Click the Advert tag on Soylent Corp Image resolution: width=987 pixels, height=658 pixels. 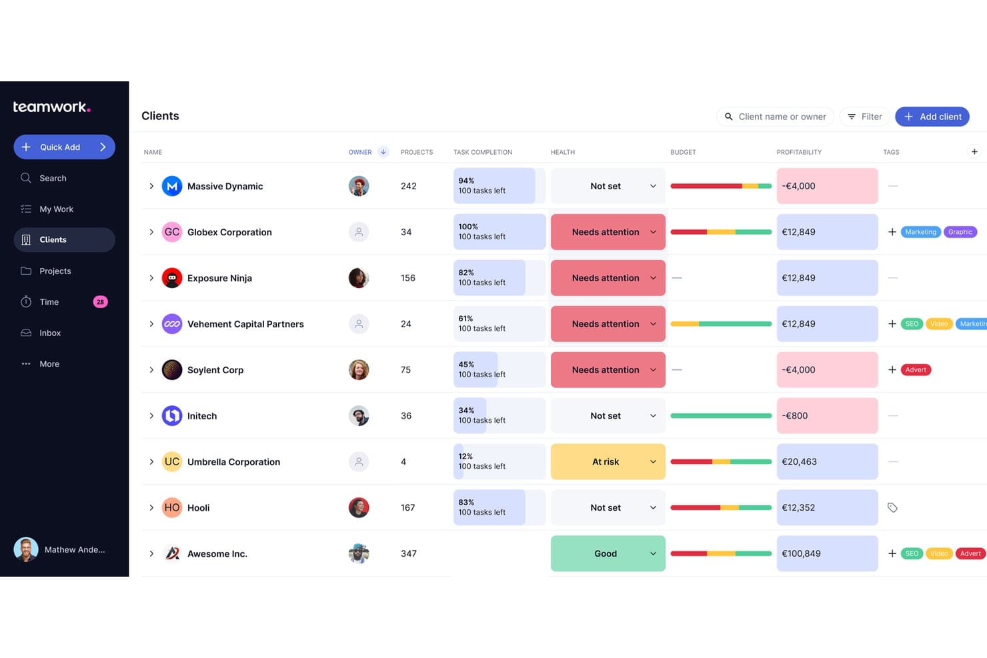(916, 370)
